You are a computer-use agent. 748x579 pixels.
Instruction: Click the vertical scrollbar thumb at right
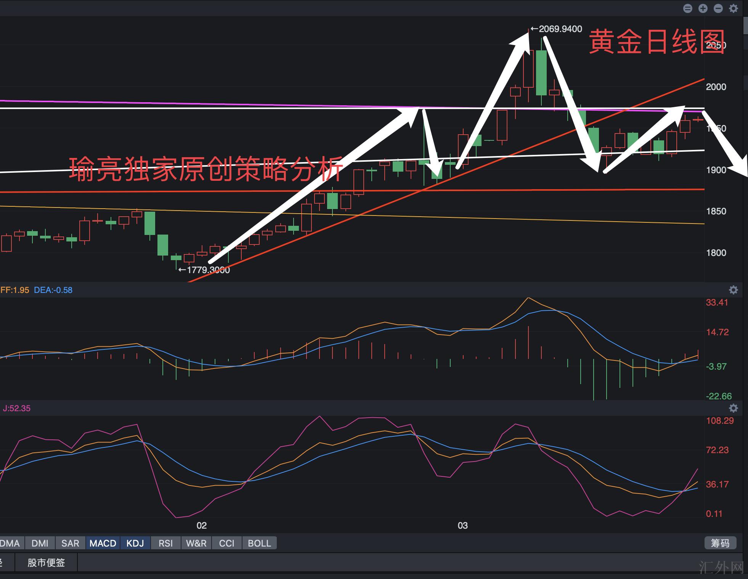click(x=746, y=25)
